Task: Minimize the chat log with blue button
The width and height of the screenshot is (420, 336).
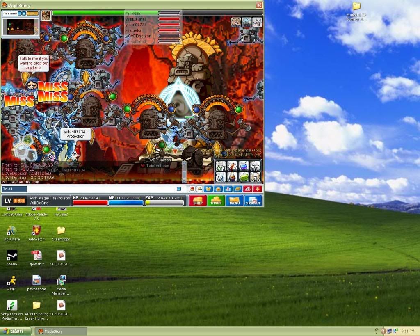Action: coord(179,189)
